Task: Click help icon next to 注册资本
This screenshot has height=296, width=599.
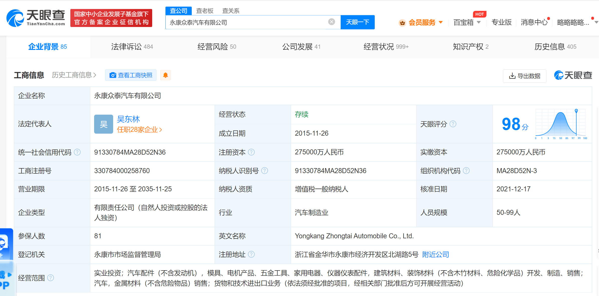Action: coord(251,152)
